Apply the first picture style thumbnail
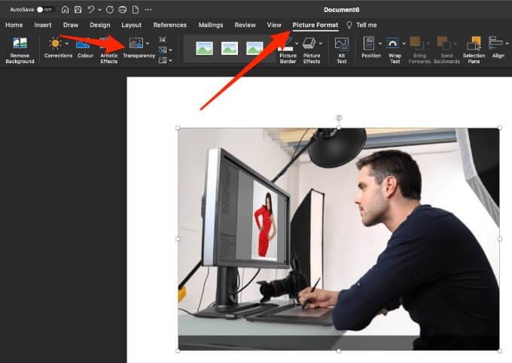Viewport: 512px width, 363px height. 204,49
